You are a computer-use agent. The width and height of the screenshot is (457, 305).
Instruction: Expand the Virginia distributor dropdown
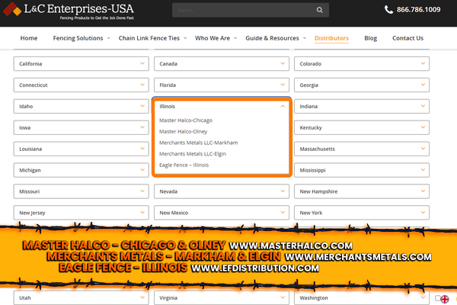tap(222, 297)
